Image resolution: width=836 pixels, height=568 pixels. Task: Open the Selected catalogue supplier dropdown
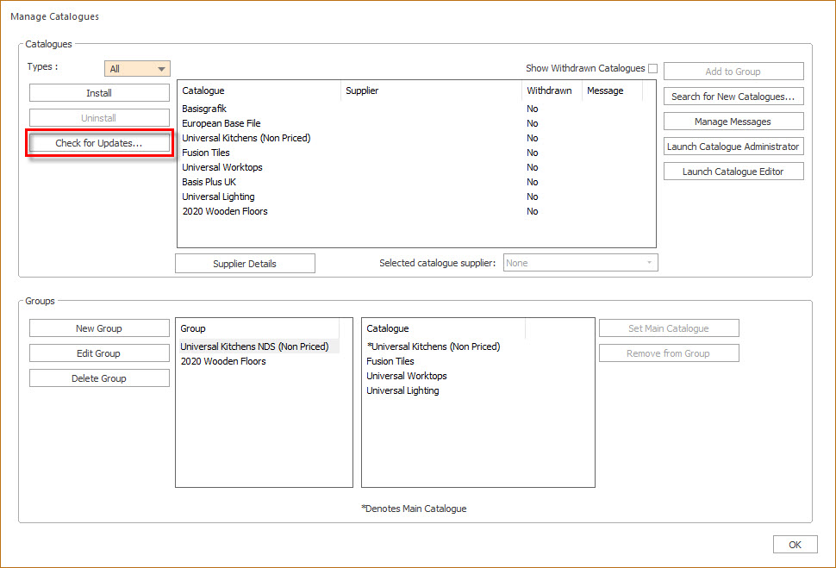[579, 262]
